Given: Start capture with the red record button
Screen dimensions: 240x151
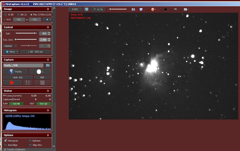Looking at the screenshot, I should coord(12,83).
